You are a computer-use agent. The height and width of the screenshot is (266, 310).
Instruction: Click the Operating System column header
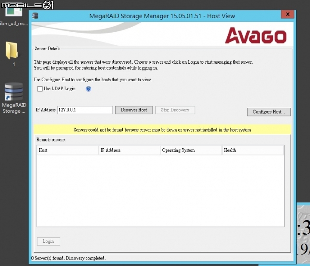(191, 150)
